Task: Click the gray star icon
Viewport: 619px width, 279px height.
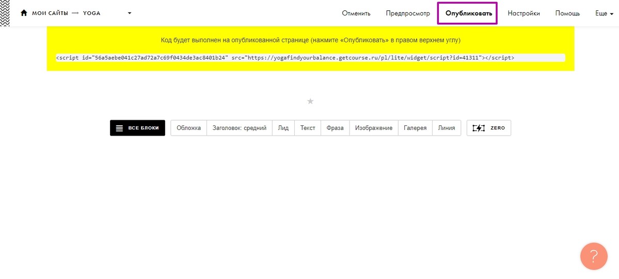Action: point(310,102)
